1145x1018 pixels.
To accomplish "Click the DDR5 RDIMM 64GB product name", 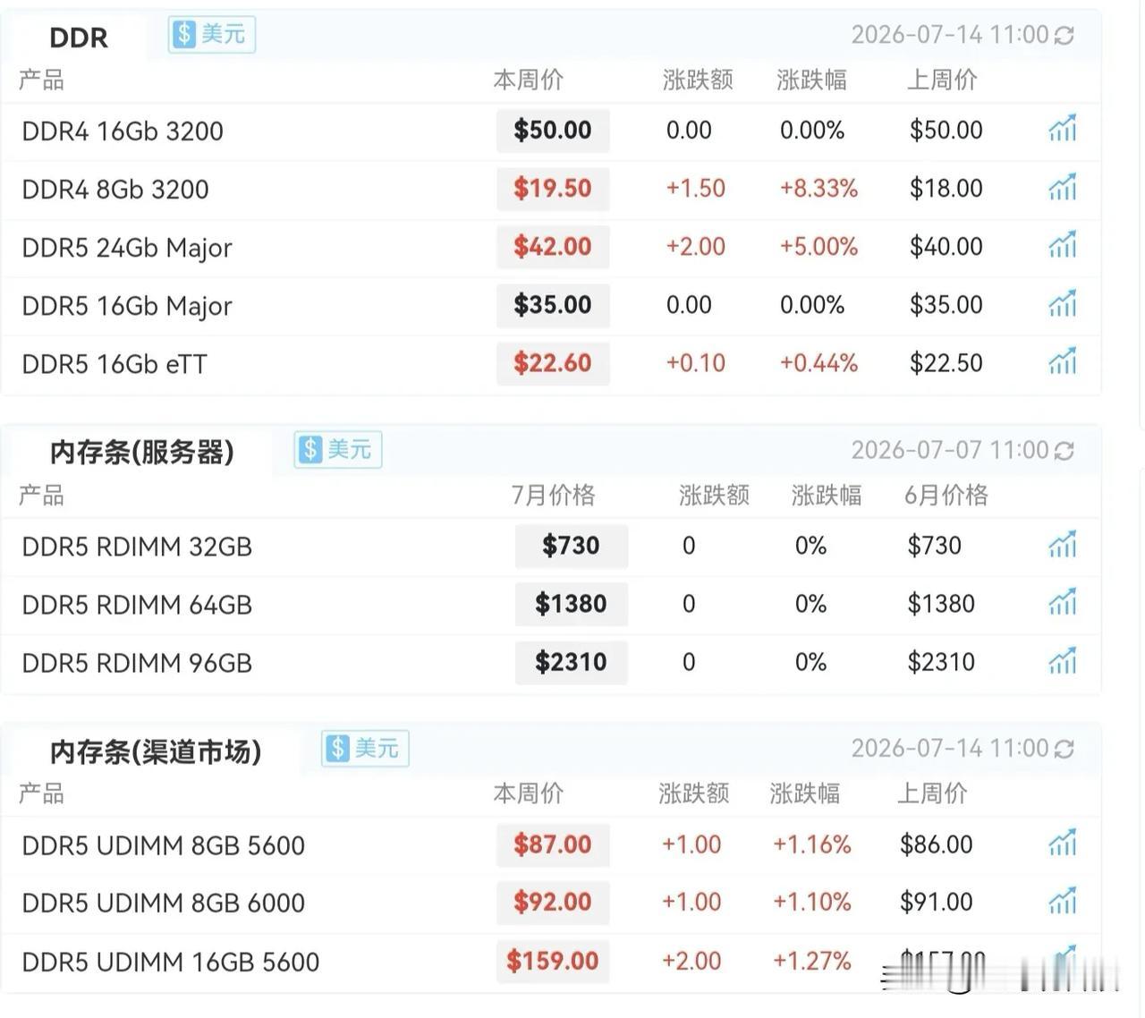I will (x=137, y=605).
